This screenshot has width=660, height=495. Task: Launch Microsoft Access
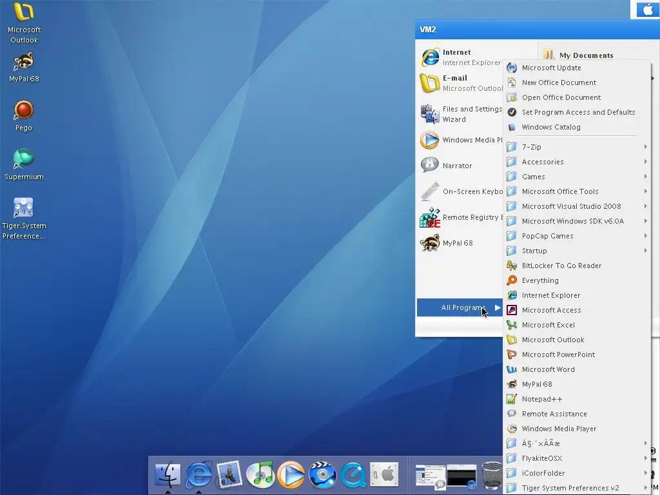(577, 310)
